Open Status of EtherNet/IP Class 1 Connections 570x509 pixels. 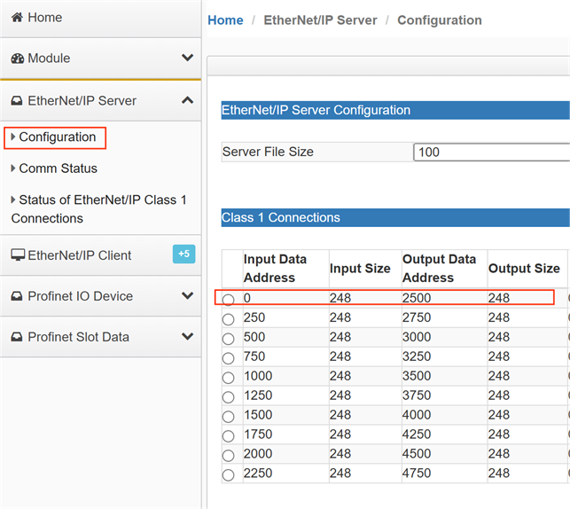click(99, 209)
